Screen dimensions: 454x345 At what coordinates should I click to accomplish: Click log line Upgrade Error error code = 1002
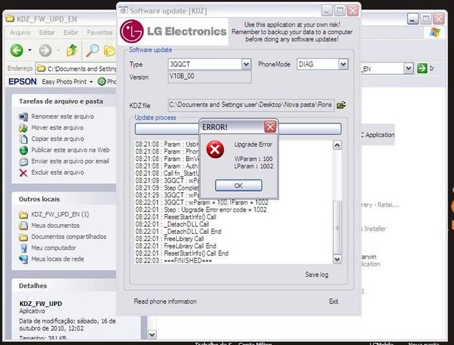point(201,210)
